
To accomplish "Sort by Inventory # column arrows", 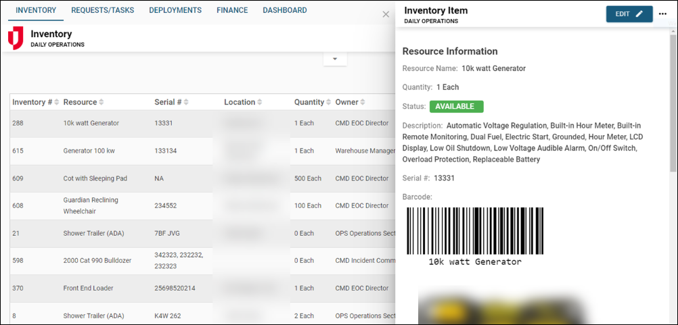I will (57, 102).
